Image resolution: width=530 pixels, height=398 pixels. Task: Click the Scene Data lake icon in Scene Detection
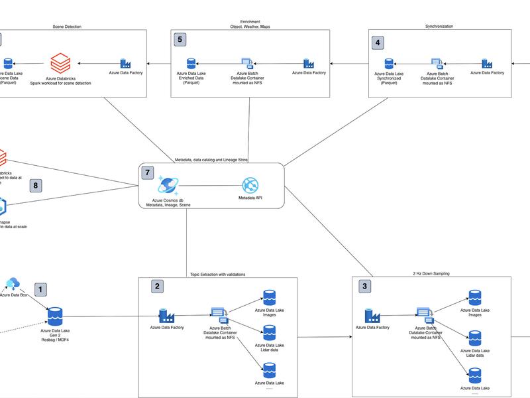click(x=8, y=64)
